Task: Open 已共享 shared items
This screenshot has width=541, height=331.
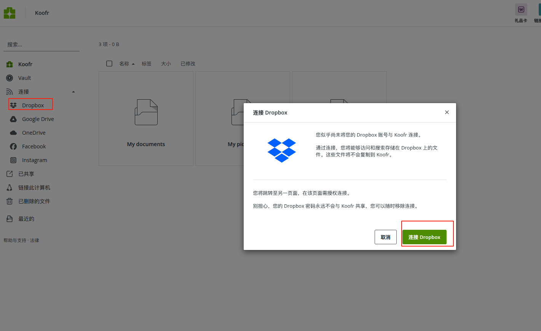Action: 26,174
